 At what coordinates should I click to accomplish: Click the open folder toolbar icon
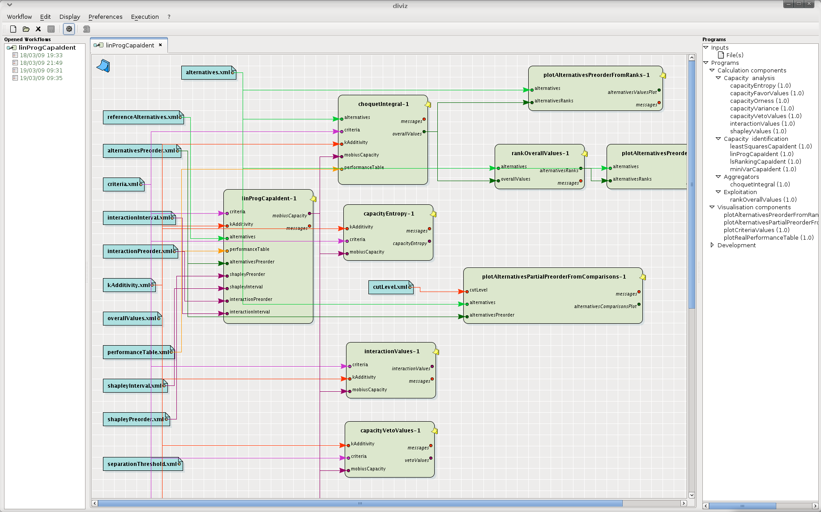click(26, 29)
